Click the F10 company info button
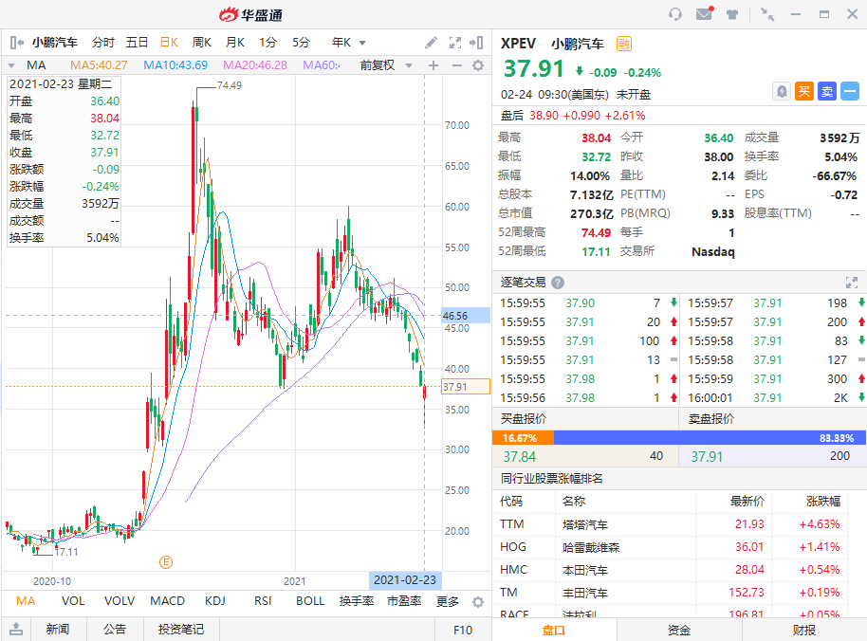The image size is (867, 641). pyautogui.click(x=463, y=630)
